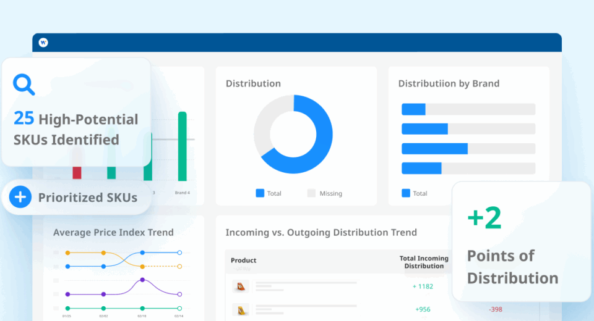Click the Average Price Index Trend title
The height and width of the screenshot is (321, 594).
[113, 232]
